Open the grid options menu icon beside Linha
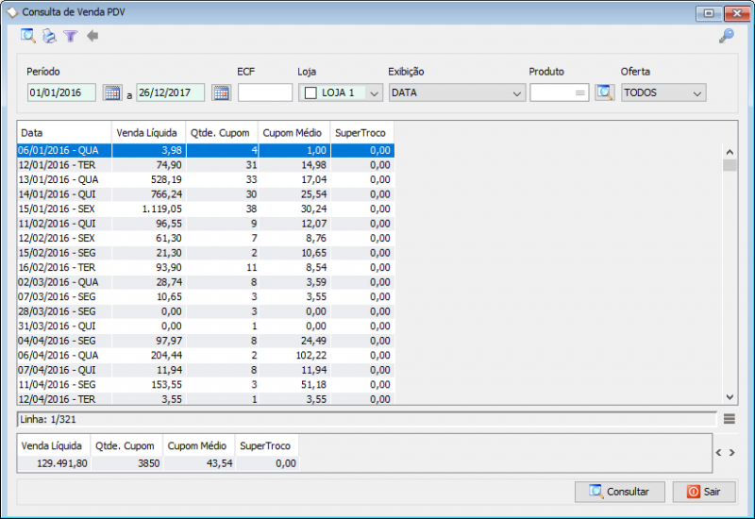 tap(729, 419)
